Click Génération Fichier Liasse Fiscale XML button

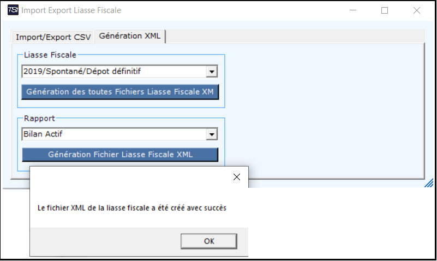click(x=120, y=155)
